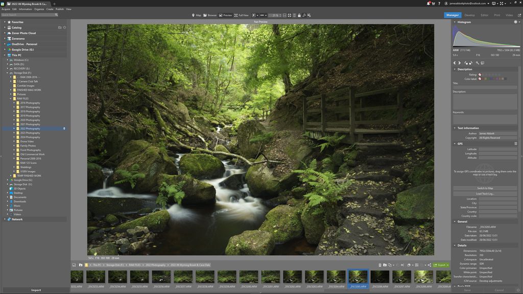Switch to the Develop tab
Screen dimensions: 523x294
469,15
